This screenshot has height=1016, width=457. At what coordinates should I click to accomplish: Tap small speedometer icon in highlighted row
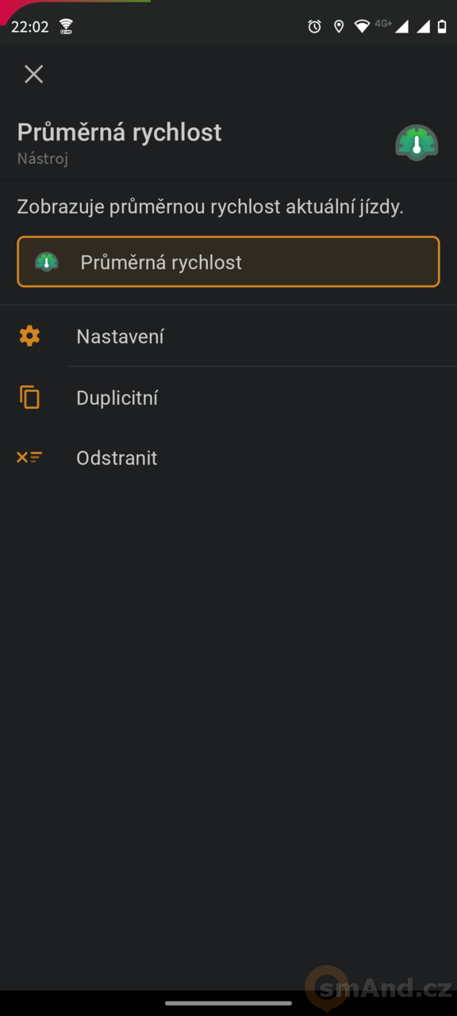pyautogui.click(x=46, y=262)
